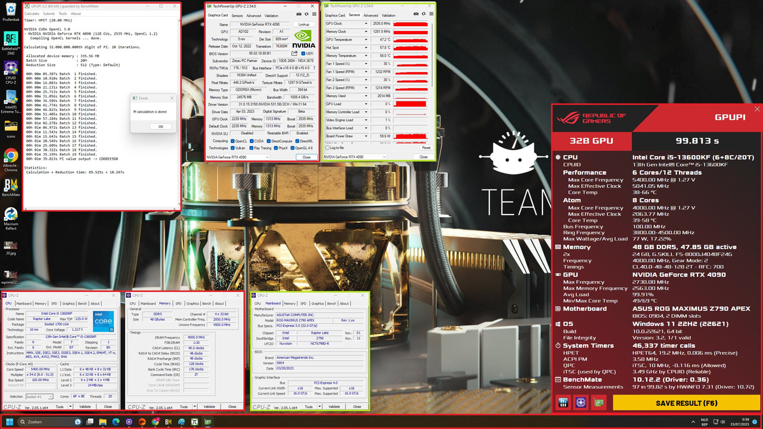This screenshot has height=429, width=763.
Task: Click the Lookup button in GPU-Z
Action: click(303, 24)
